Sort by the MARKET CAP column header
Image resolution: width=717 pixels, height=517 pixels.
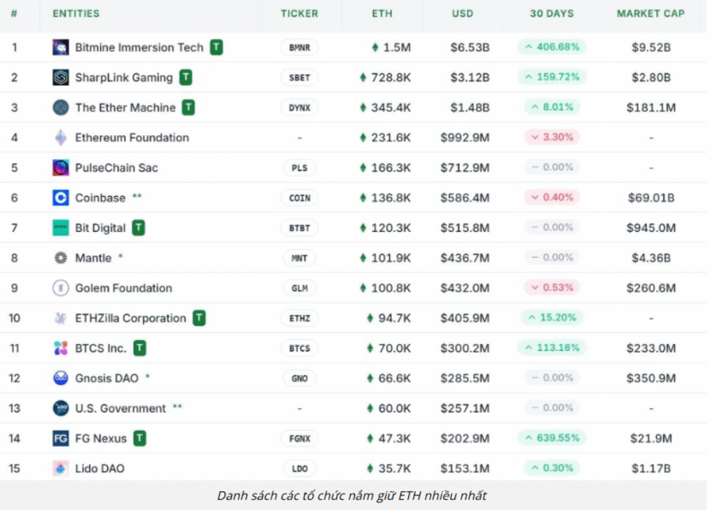tap(650, 13)
